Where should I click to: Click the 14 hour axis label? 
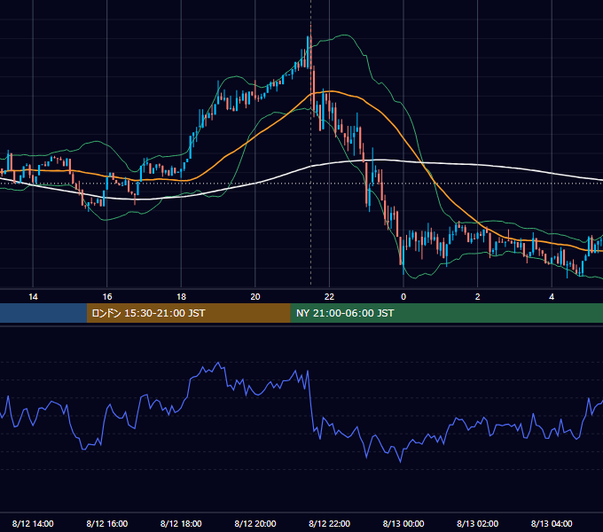[x=33, y=297]
